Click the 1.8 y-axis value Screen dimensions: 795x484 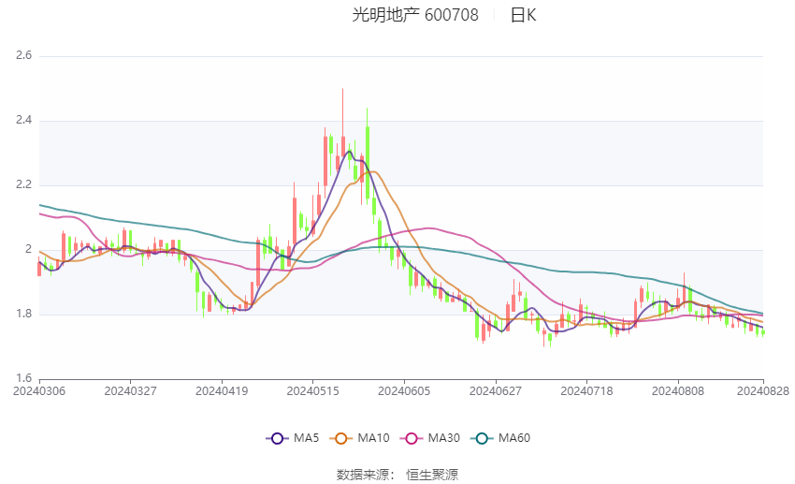click(23, 314)
